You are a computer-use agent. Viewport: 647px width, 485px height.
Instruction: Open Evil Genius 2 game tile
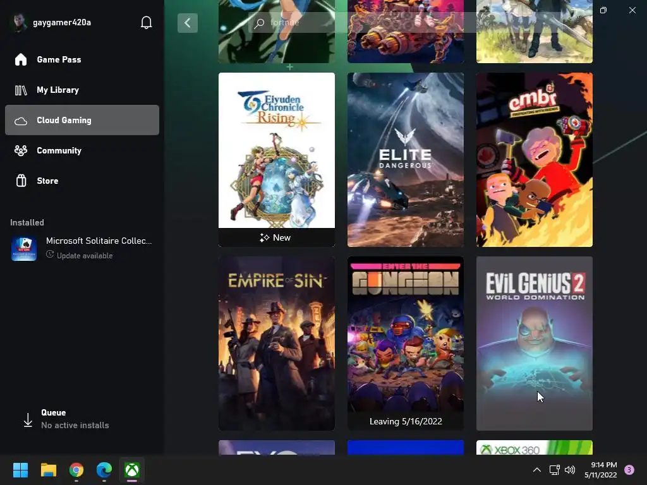535,344
